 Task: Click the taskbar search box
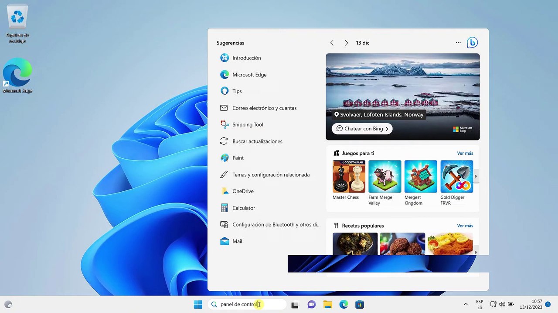click(247, 304)
